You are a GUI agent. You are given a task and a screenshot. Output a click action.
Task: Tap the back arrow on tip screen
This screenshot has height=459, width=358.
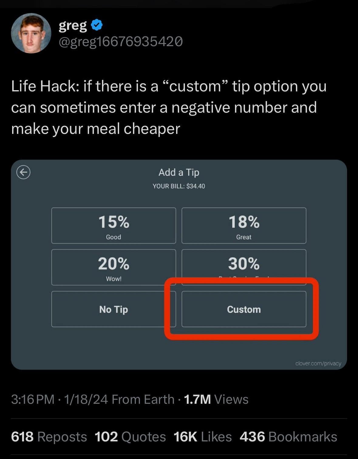pyautogui.click(x=23, y=172)
